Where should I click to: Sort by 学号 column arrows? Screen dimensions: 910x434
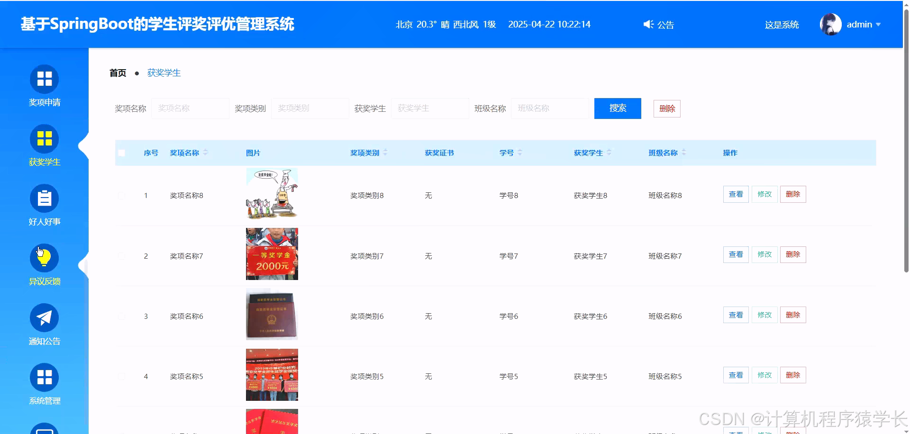tap(520, 152)
